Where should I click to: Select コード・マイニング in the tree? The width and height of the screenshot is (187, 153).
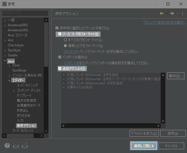[x=27, y=85]
